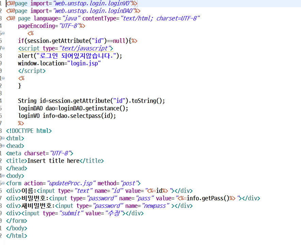
Task: Collapse the scriptlet fold marker above the if(session line
Action: (x=3, y=33)
